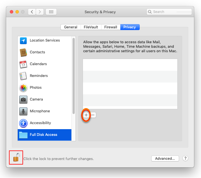
Task: Select the Microphone label
Action: click(40, 111)
